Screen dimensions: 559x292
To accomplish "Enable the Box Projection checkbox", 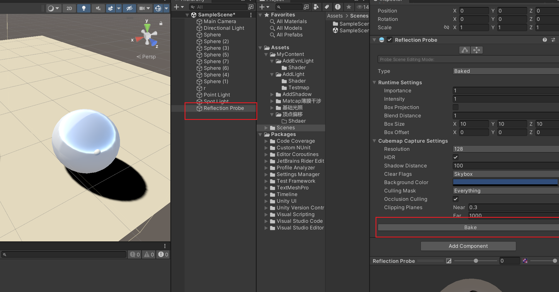I will pos(456,107).
